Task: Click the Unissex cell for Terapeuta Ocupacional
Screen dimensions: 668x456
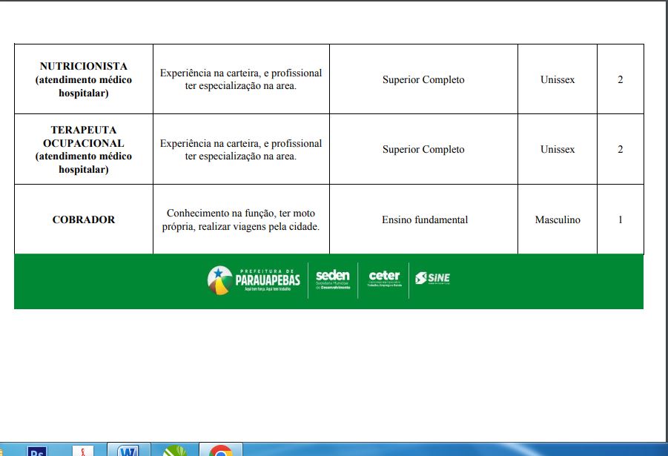Action: (x=557, y=148)
